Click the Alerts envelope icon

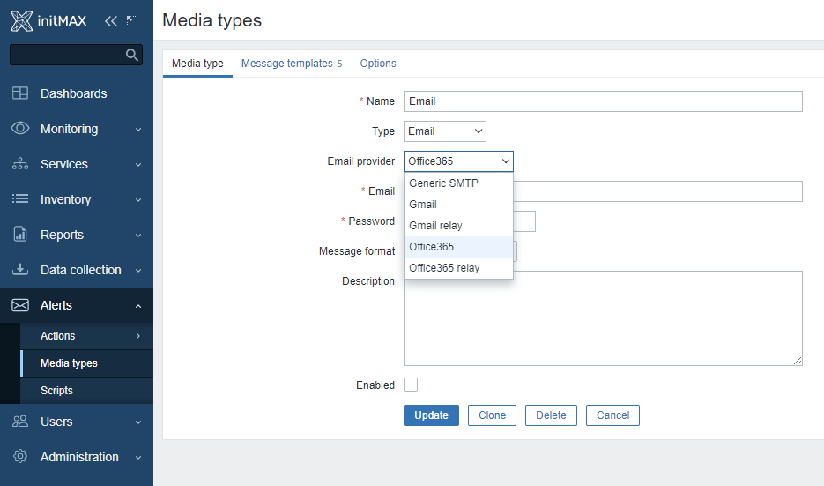pyautogui.click(x=20, y=305)
